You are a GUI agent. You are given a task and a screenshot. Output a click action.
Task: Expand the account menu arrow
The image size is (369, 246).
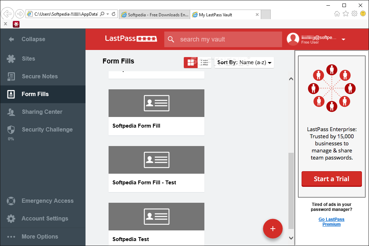[343, 39]
